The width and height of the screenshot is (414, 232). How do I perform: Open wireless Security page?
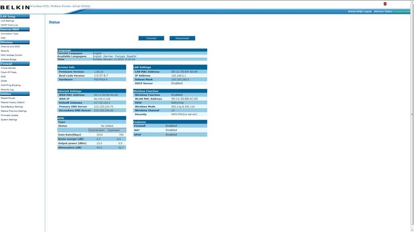[5, 51]
